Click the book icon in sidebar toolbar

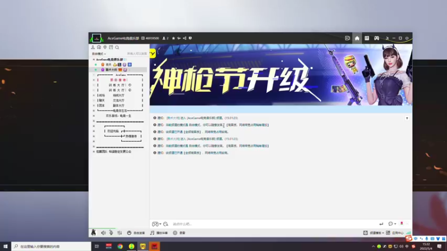111,47
